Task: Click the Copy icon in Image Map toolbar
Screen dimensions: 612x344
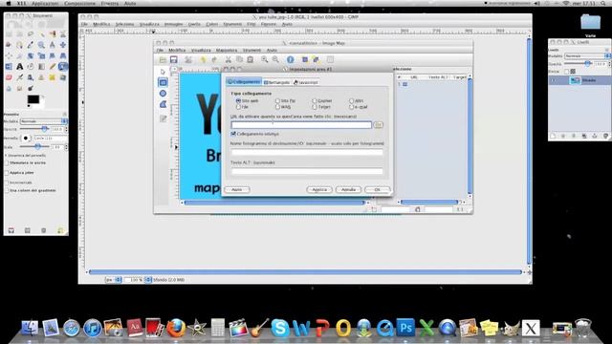Action: coord(239,59)
